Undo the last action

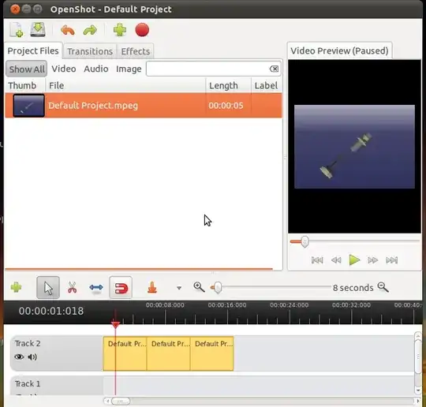coord(68,30)
